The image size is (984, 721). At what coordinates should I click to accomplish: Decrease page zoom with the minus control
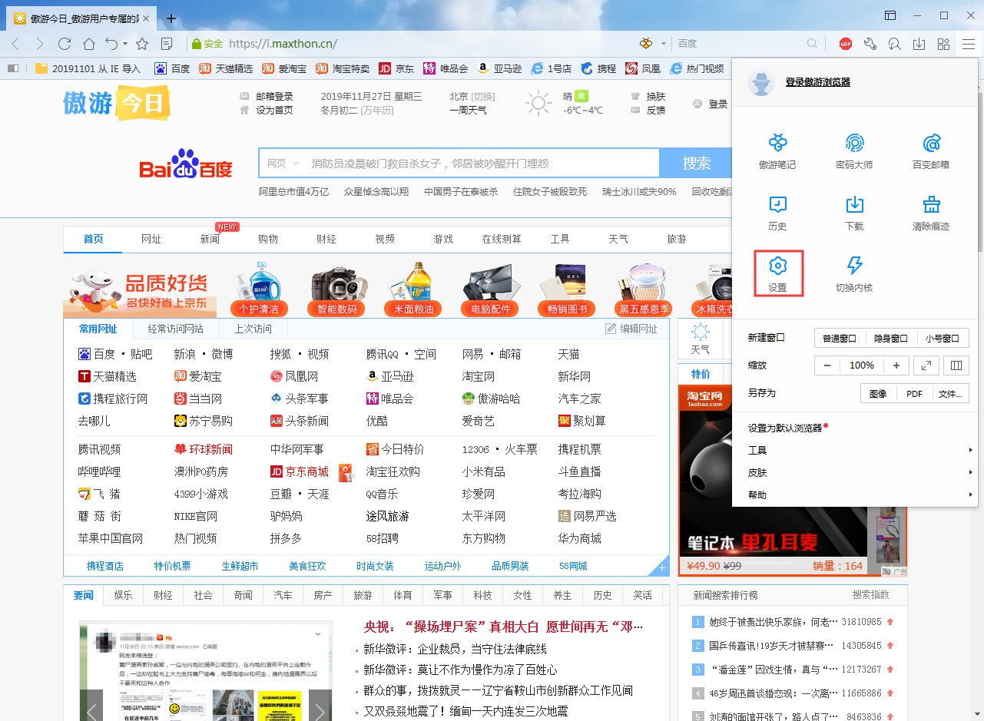827,365
